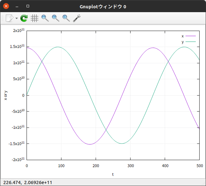The width and height of the screenshot is (206, 186).
Task: Minimize the Gnuplot window
Action: (17, 6)
